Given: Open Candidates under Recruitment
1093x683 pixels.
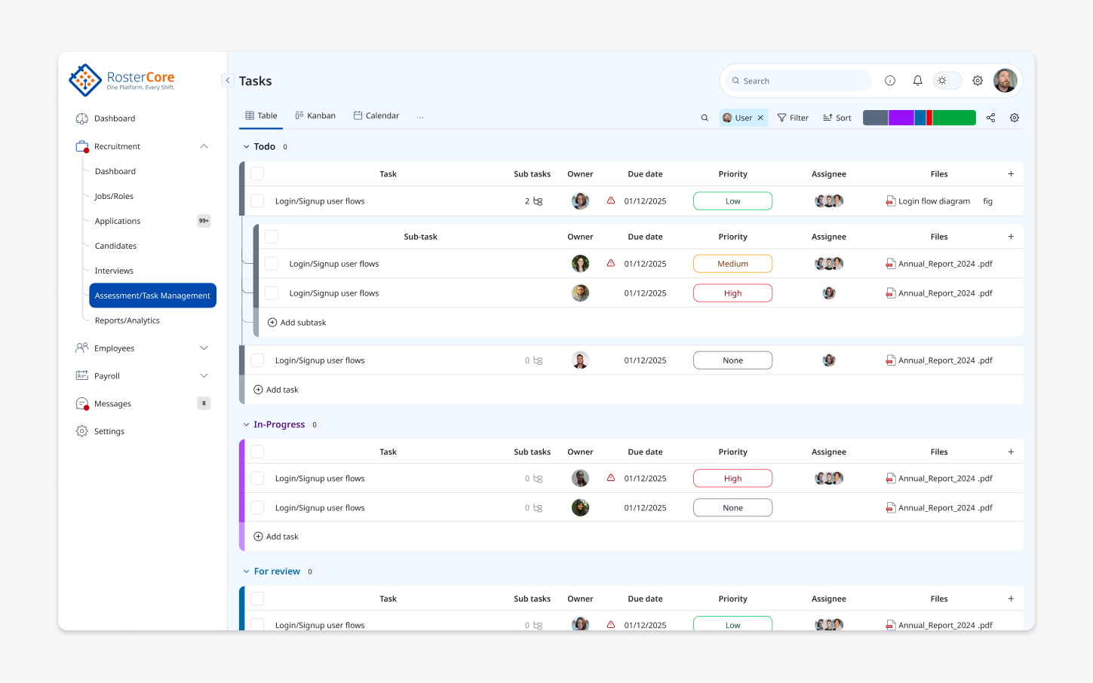Looking at the screenshot, I should pos(115,246).
